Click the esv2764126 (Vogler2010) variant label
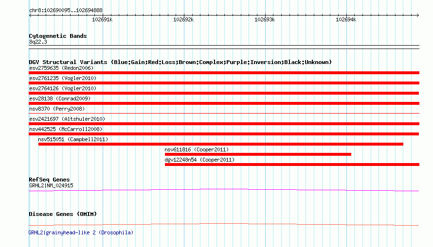This screenshot has height=247, width=433. tap(63, 88)
